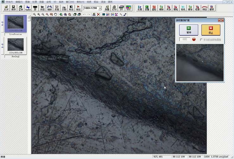Open the 长度 length measurement tool
This screenshot has width=234, height=159.
coord(140,8)
